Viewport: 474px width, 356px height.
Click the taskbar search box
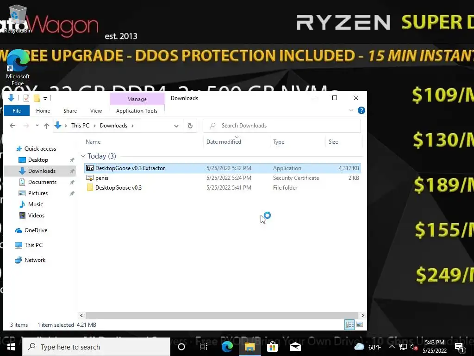point(96,347)
